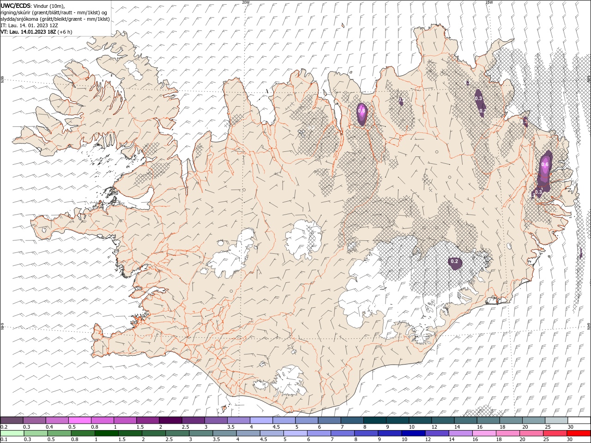Pick the bright red 30 swatch, lower legend row
Screen dimensions: 591x443
pos(579,433)
